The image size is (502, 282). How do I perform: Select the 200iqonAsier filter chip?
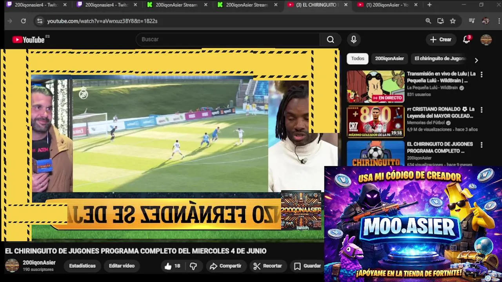tap(389, 58)
